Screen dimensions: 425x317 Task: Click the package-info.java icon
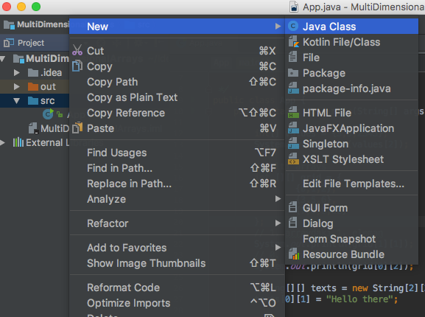(294, 88)
